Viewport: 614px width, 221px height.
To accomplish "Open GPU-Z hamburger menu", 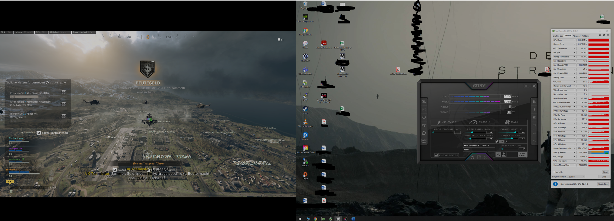I will pos(608,35).
